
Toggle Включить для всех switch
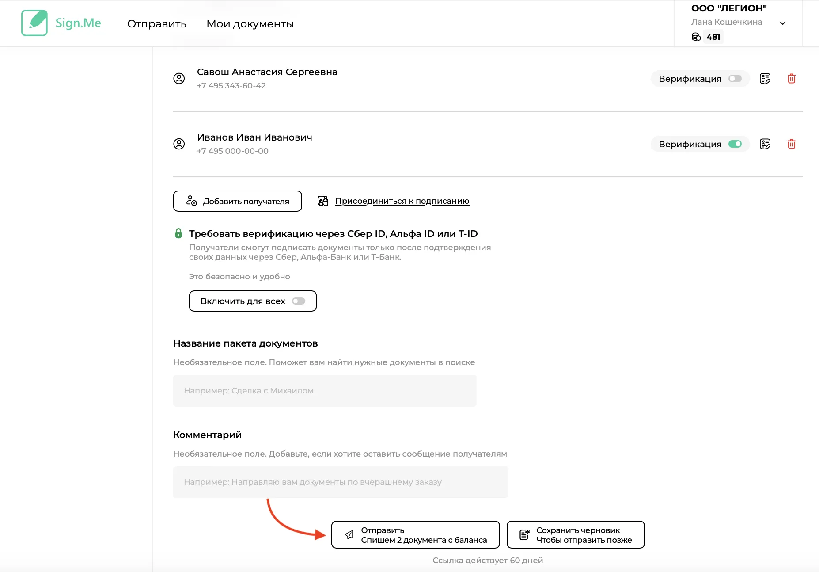[x=299, y=301]
